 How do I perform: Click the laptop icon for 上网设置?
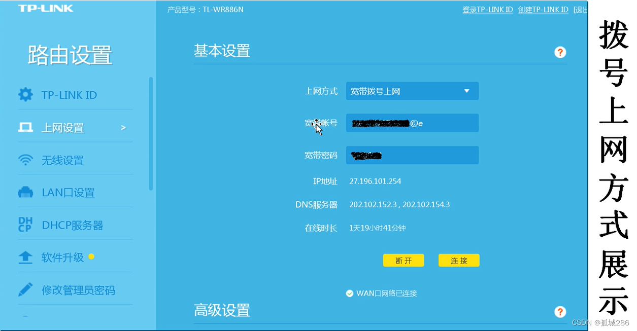point(25,128)
